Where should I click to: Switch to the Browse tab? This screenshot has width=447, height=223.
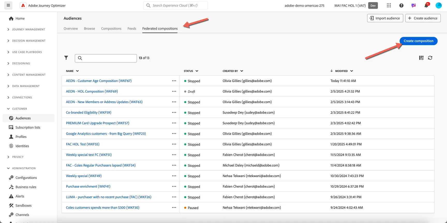[90, 29]
